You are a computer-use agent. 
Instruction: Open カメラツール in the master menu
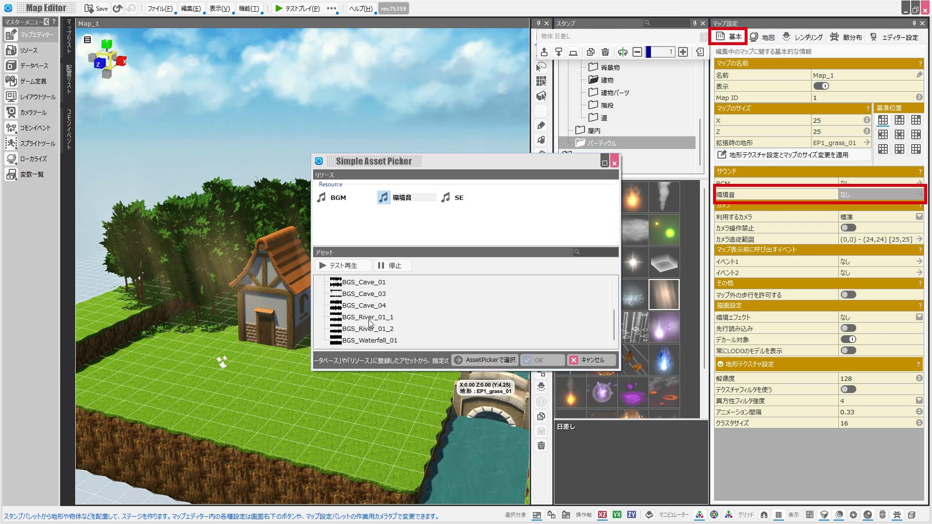click(31, 113)
